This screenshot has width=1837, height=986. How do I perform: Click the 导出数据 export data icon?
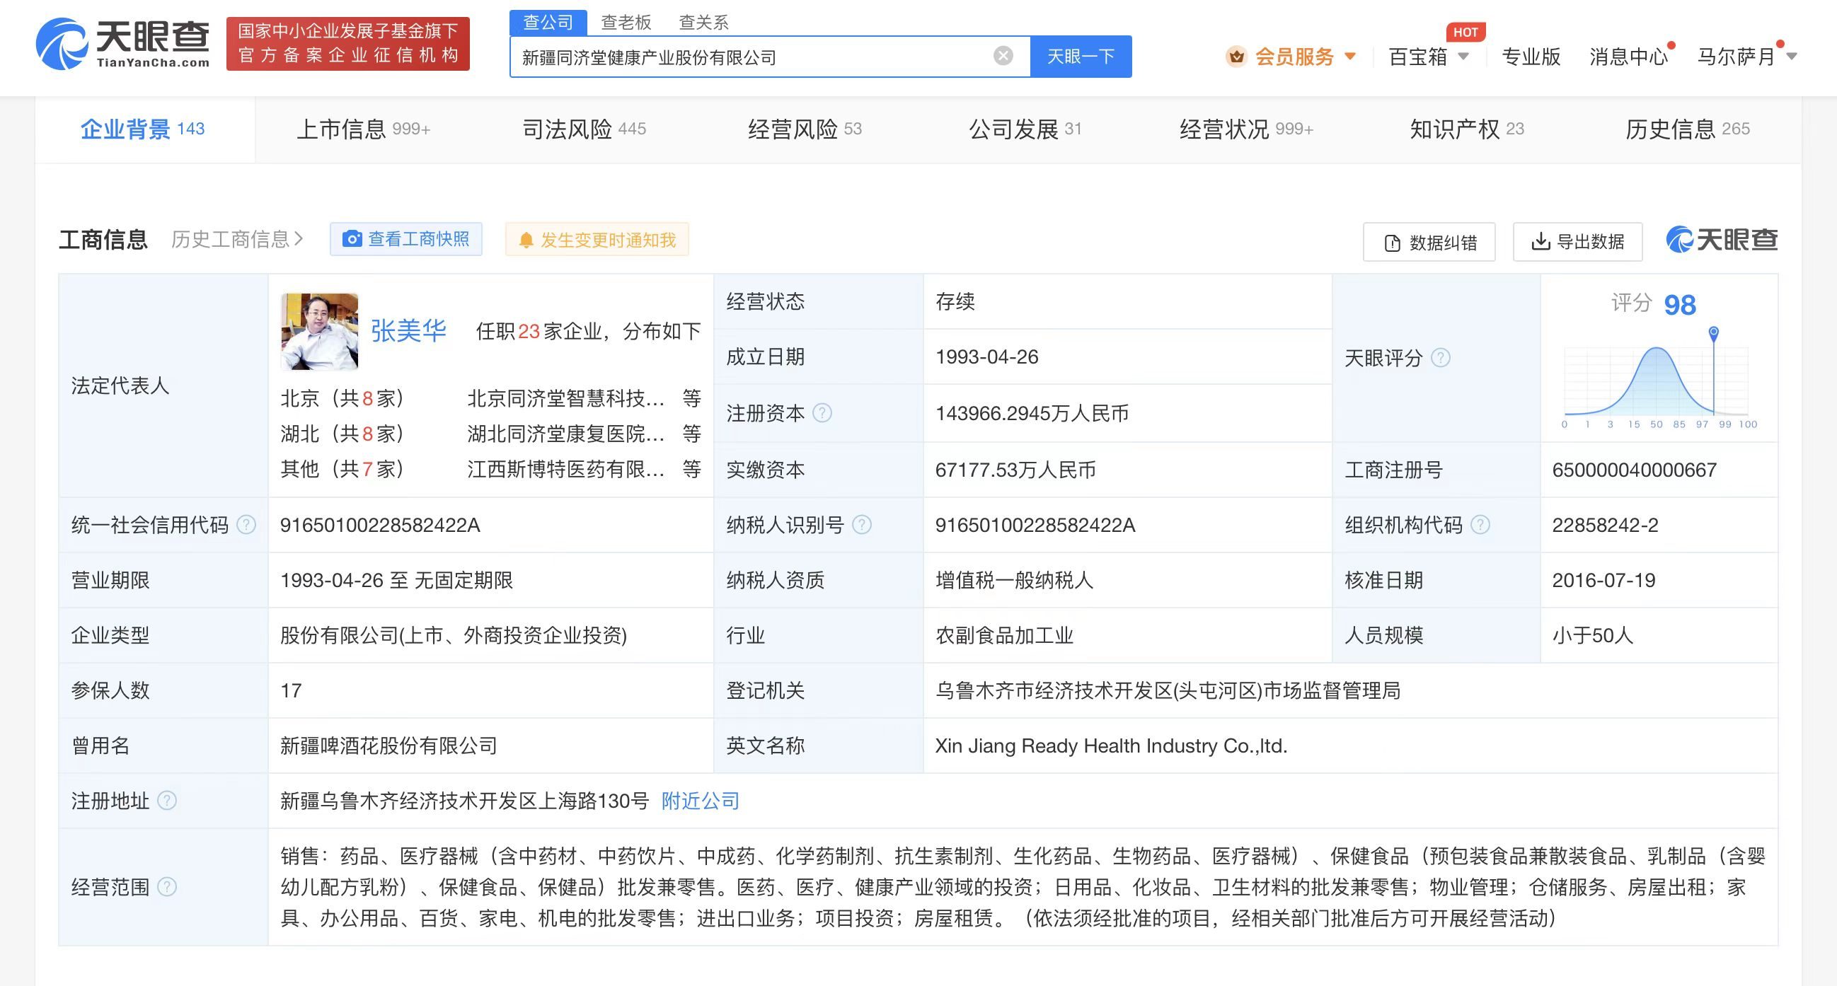(x=1541, y=243)
